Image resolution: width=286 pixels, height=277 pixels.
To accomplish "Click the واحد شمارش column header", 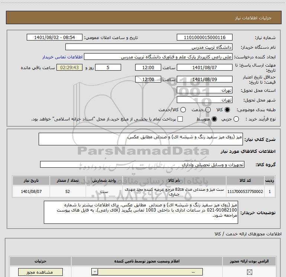I will (x=104, y=180).
